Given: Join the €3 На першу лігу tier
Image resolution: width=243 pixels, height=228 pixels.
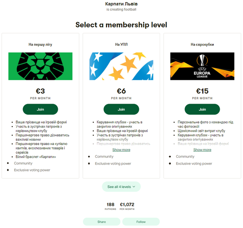Looking at the screenshot, I should (40, 109).
